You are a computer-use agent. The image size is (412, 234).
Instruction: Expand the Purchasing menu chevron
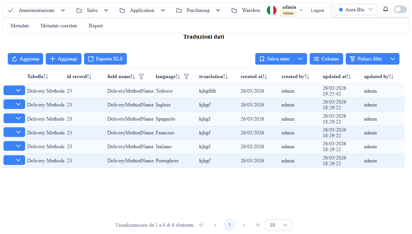coord(218,10)
